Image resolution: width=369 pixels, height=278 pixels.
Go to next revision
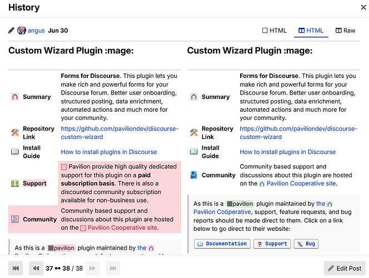pyautogui.click(x=92, y=268)
